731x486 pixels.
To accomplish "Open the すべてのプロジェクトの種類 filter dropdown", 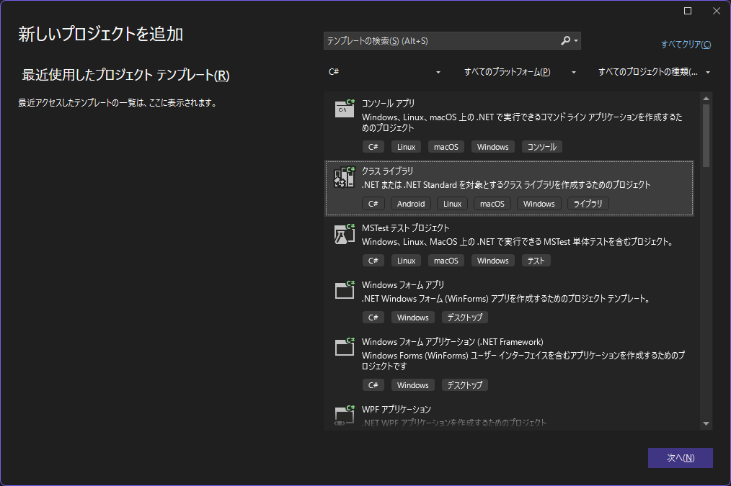I will point(654,72).
